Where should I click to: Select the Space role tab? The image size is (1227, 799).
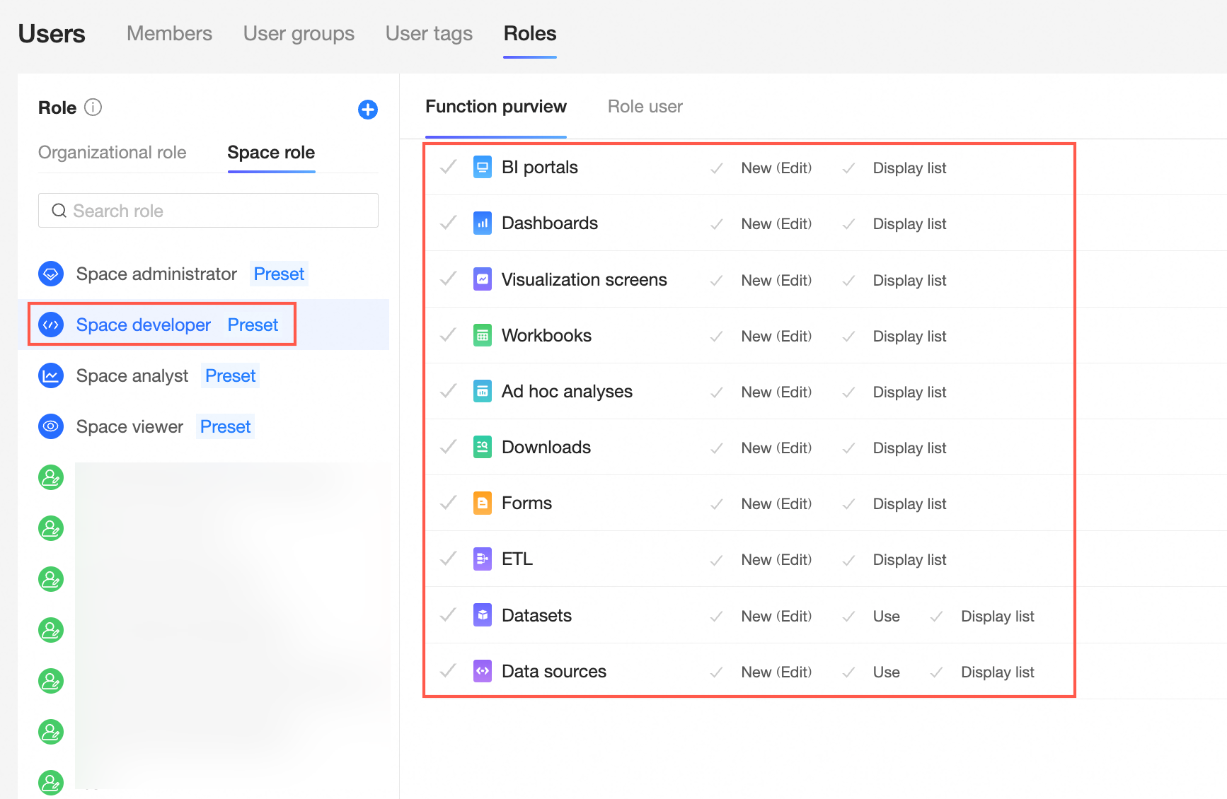(271, 152)
